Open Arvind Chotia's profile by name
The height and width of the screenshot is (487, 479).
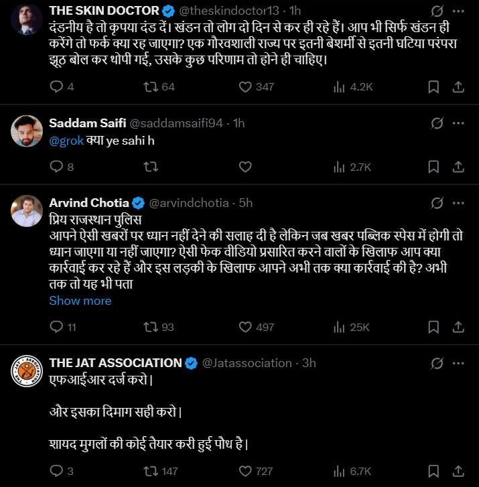click(x=89, y=203)
